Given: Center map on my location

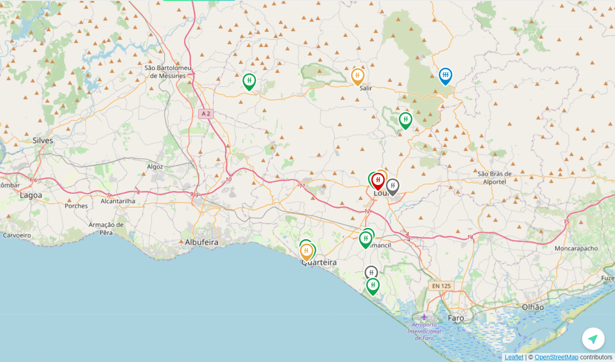Looking at the screenshot, I should click(593, 339).
